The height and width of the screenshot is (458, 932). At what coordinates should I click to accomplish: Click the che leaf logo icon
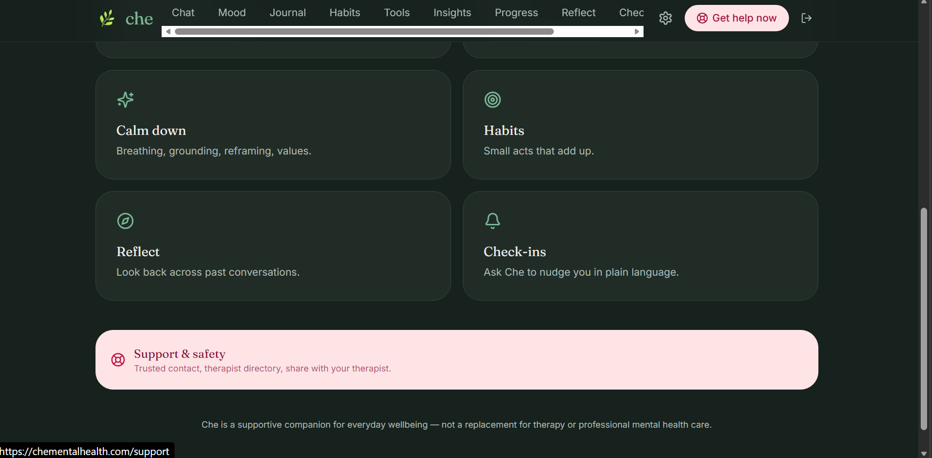tap(107, 19)
